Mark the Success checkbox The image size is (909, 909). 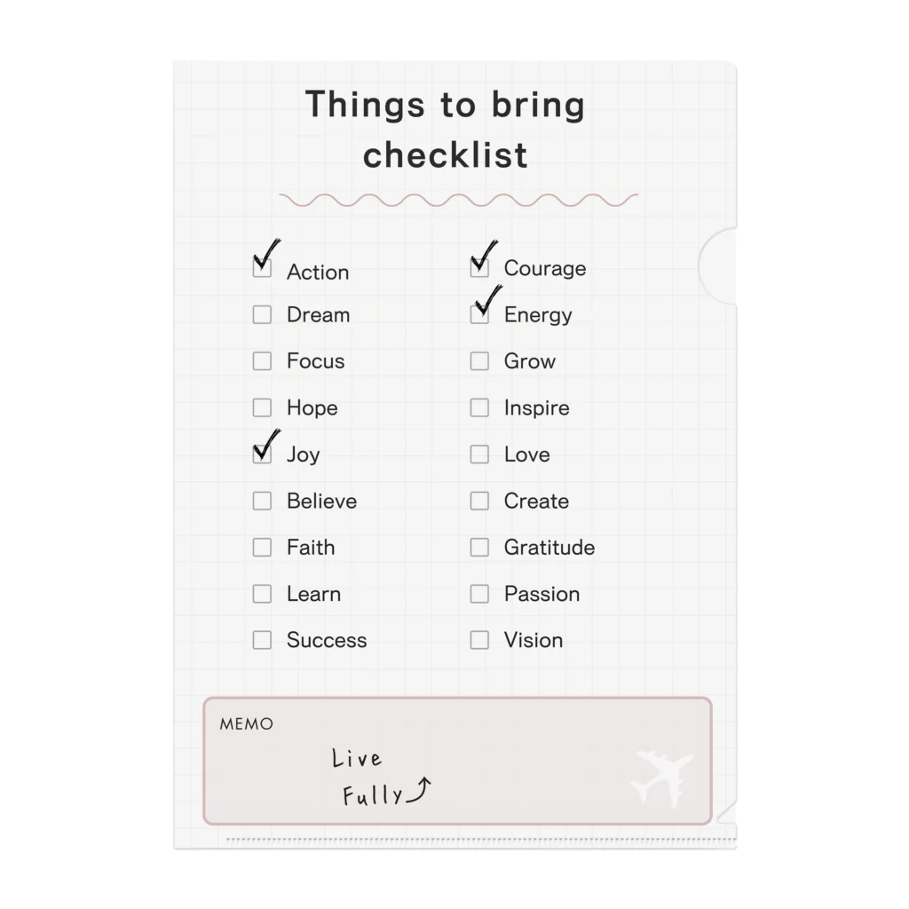tap(262, 640)
